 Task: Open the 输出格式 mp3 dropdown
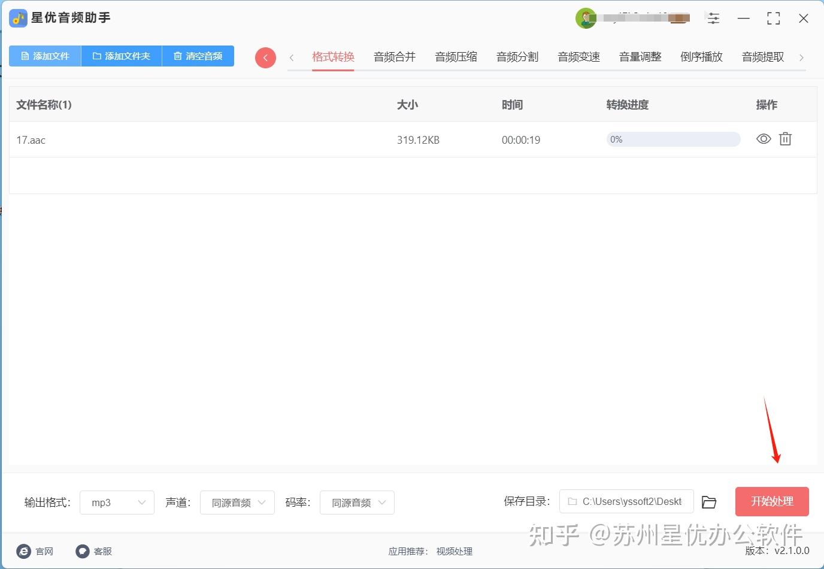tap(117, 503)
